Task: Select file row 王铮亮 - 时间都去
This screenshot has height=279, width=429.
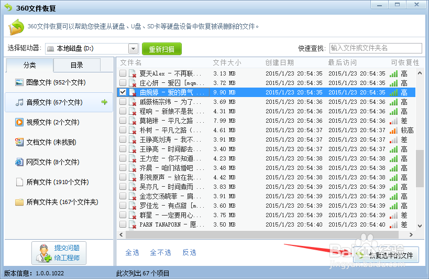Action: (x=266, y=149)
